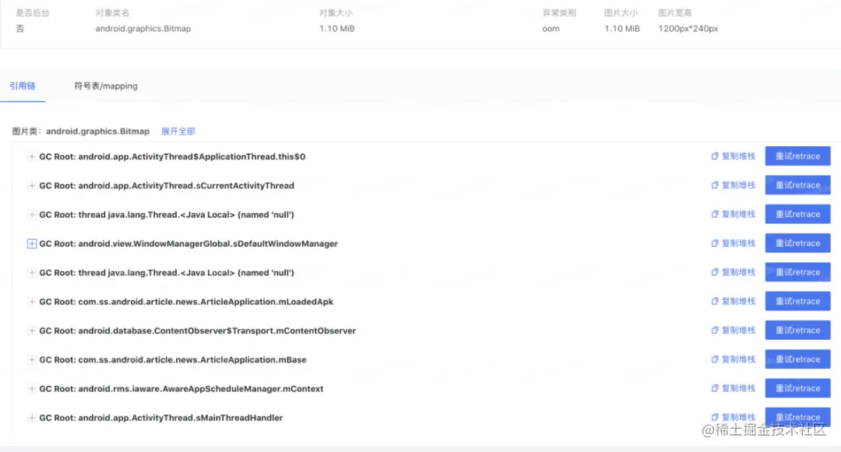The width and height of the screenshot is (841, 452).
Task: Click the oom exception type value
Action: (551, 28)
